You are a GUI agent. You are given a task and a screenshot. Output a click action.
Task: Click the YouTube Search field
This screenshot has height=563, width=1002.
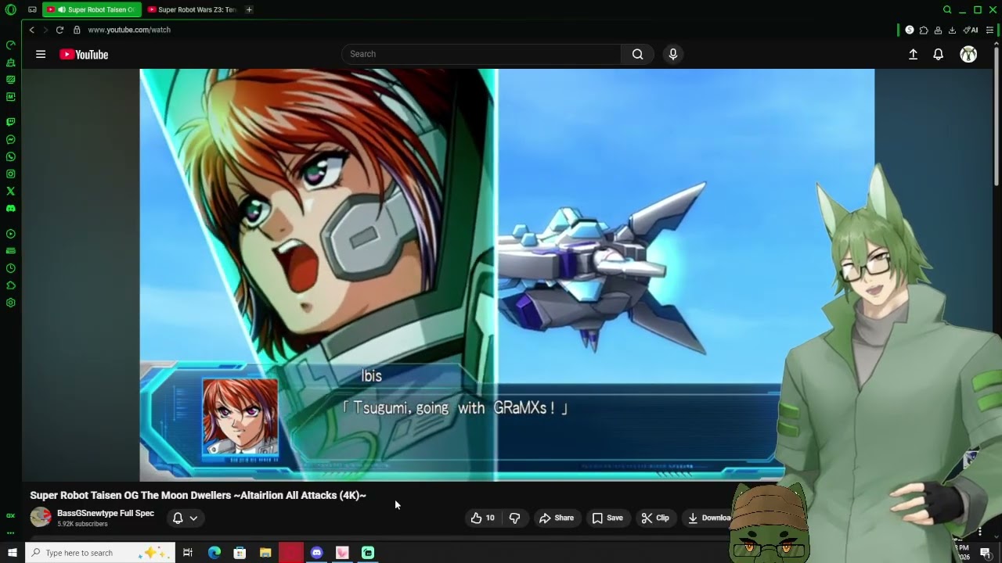[x=481, y=54]
